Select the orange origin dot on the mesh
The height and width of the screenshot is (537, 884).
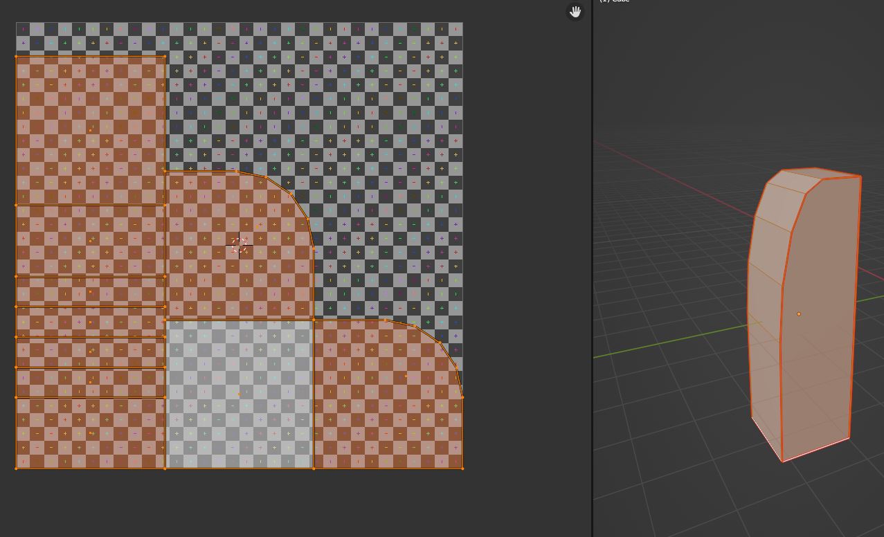pos(798,314)
